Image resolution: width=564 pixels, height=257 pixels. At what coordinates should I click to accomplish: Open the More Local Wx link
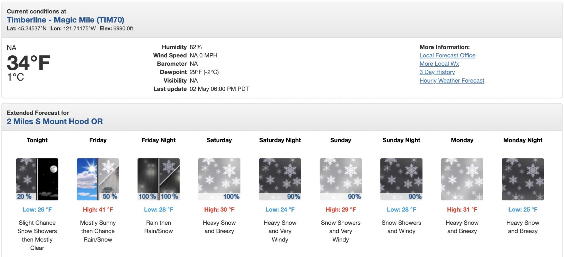(x=439, y=64)
